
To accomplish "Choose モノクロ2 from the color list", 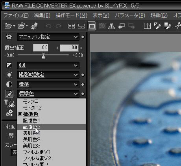I will pos(52,108).
